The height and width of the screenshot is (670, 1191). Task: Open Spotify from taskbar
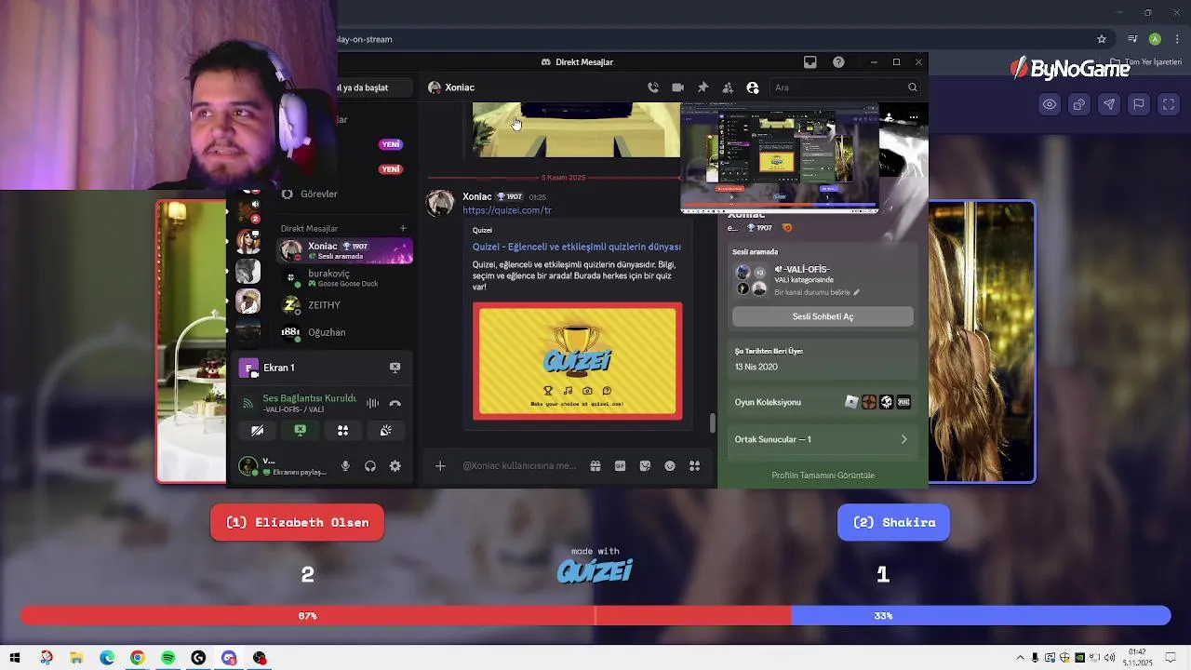pyautogui.click(x=167, y=658)
